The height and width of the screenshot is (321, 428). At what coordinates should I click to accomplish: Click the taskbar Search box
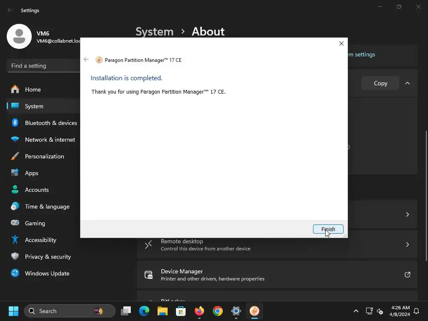tap(70, 311)
